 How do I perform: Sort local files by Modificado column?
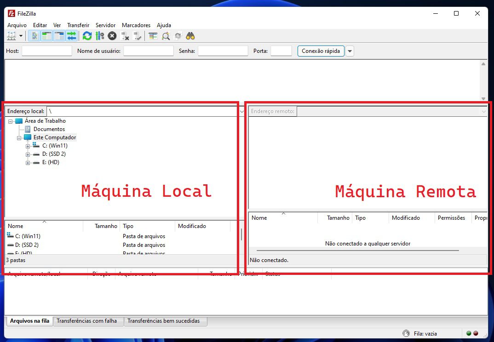pos(202,226)
